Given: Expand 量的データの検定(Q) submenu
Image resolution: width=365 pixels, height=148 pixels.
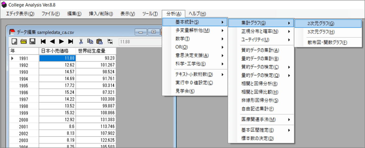Looking at the screenshot, I should [x=261, y=75].
